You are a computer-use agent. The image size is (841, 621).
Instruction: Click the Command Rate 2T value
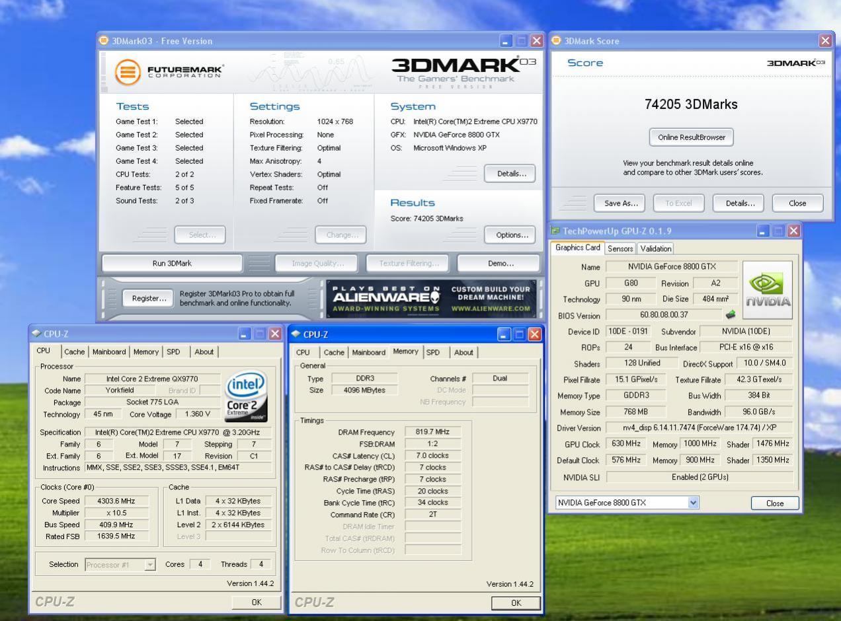(x=434, y=515)
